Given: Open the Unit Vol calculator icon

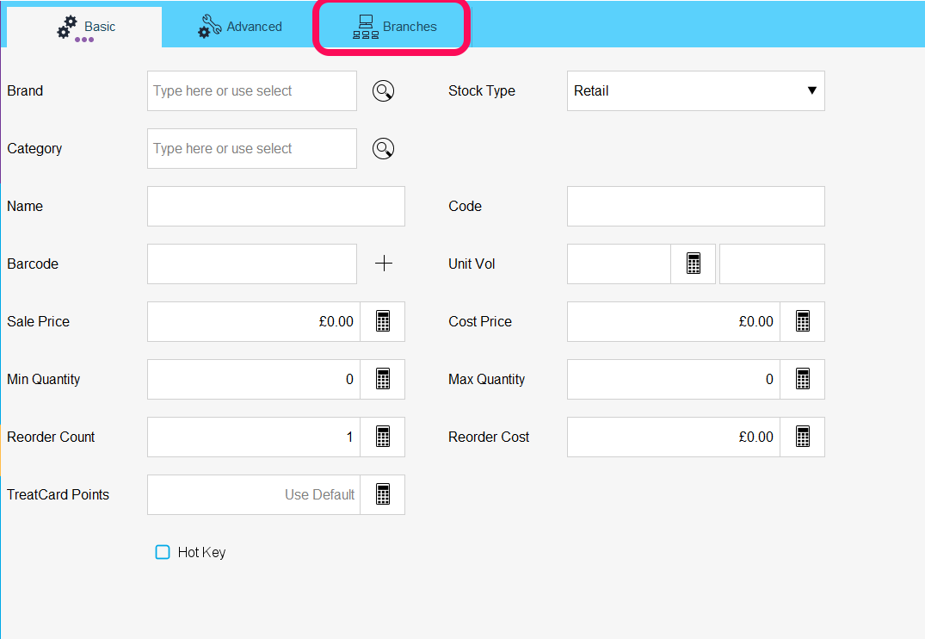Looking at the screenshot, I should click(694, 264).
